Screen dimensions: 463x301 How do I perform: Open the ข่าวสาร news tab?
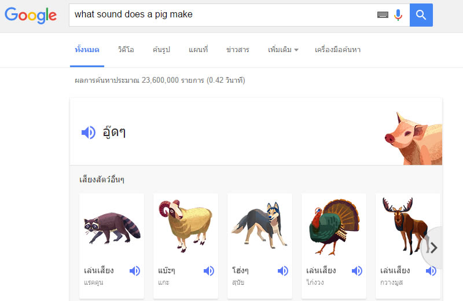(x=238, y=50)
